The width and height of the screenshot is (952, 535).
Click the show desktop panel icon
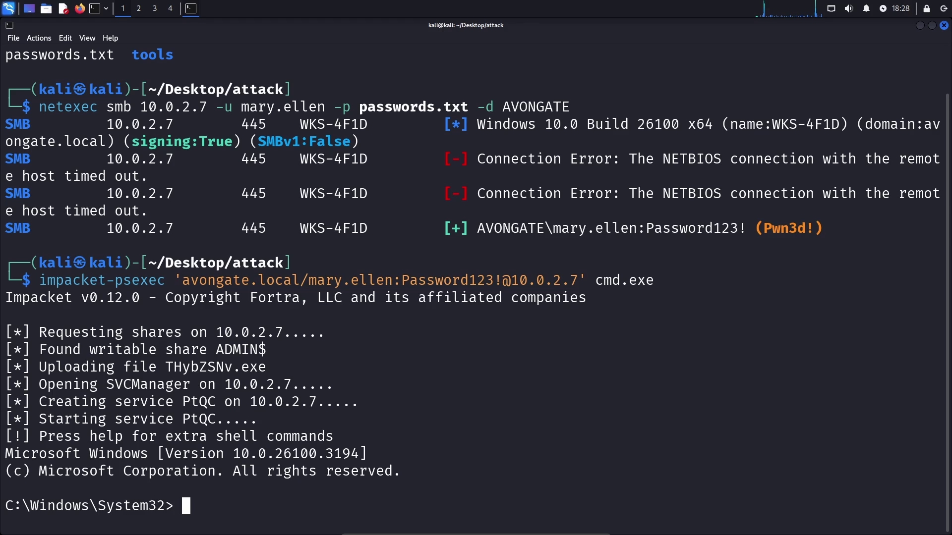(29, 8)
